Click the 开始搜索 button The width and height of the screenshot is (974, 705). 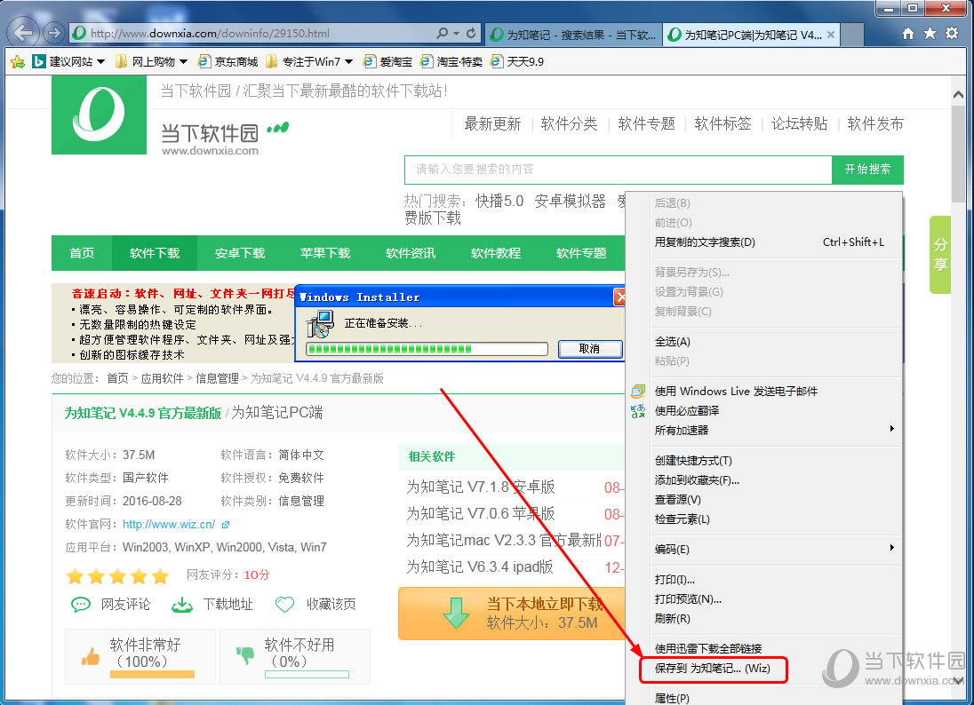pos(867,170)
